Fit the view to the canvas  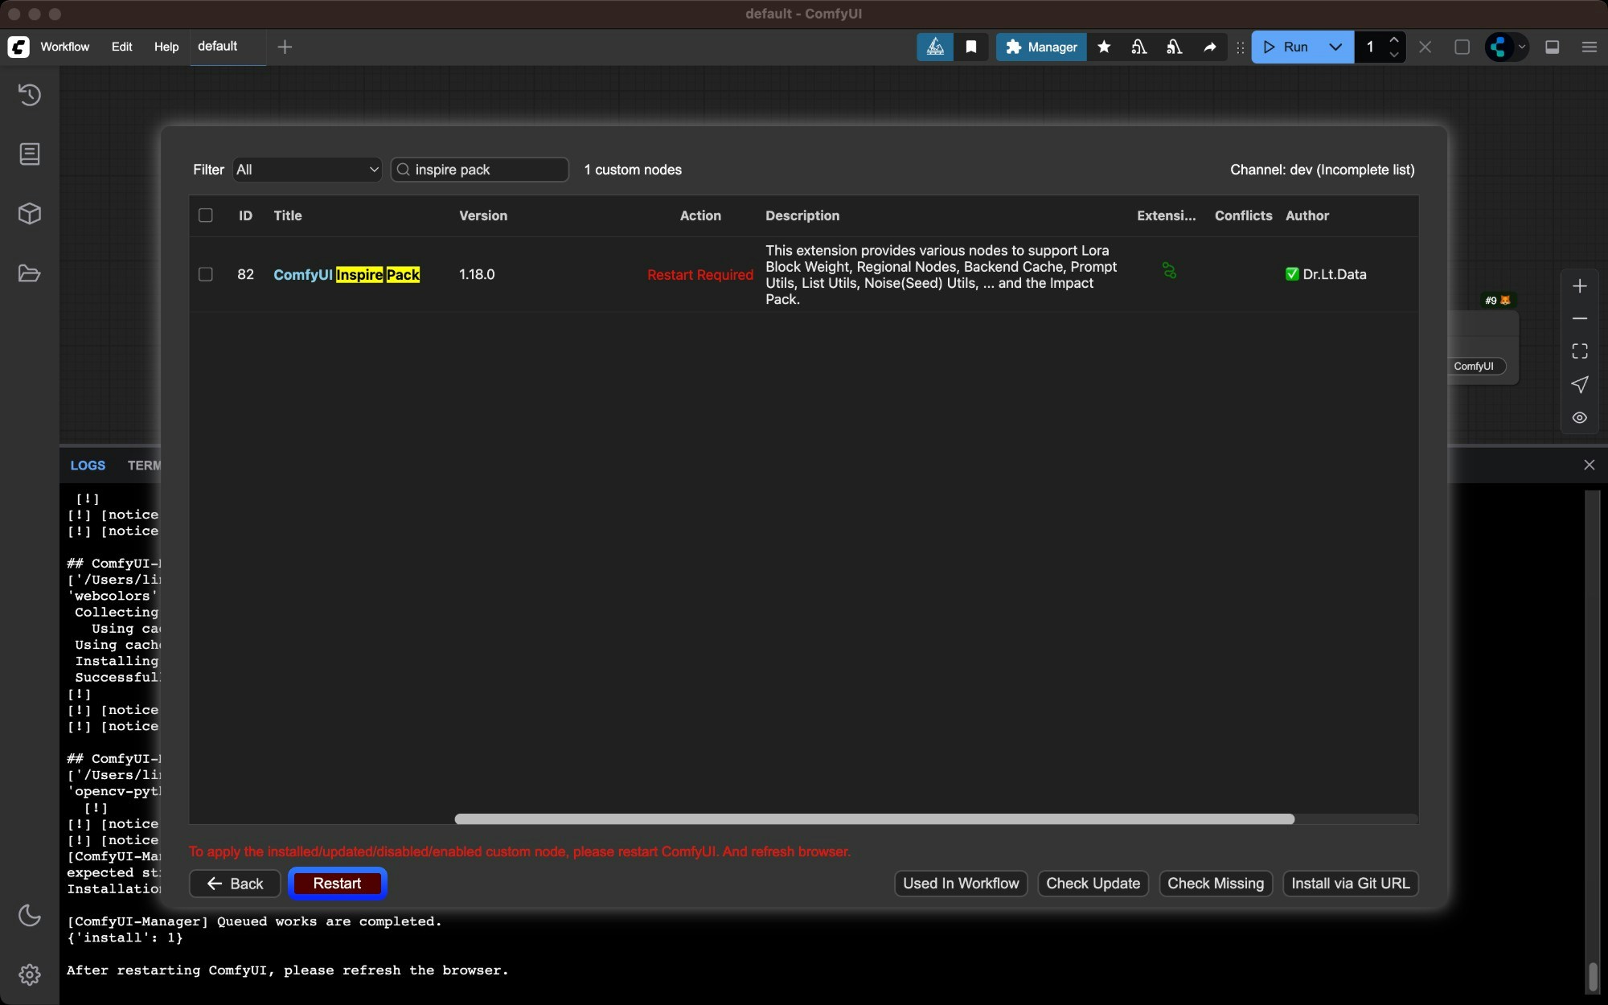[1578, 351]
